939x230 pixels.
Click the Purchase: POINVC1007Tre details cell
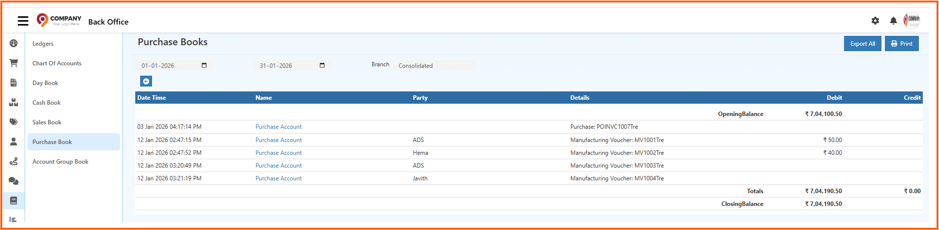(x=604, y=127)
